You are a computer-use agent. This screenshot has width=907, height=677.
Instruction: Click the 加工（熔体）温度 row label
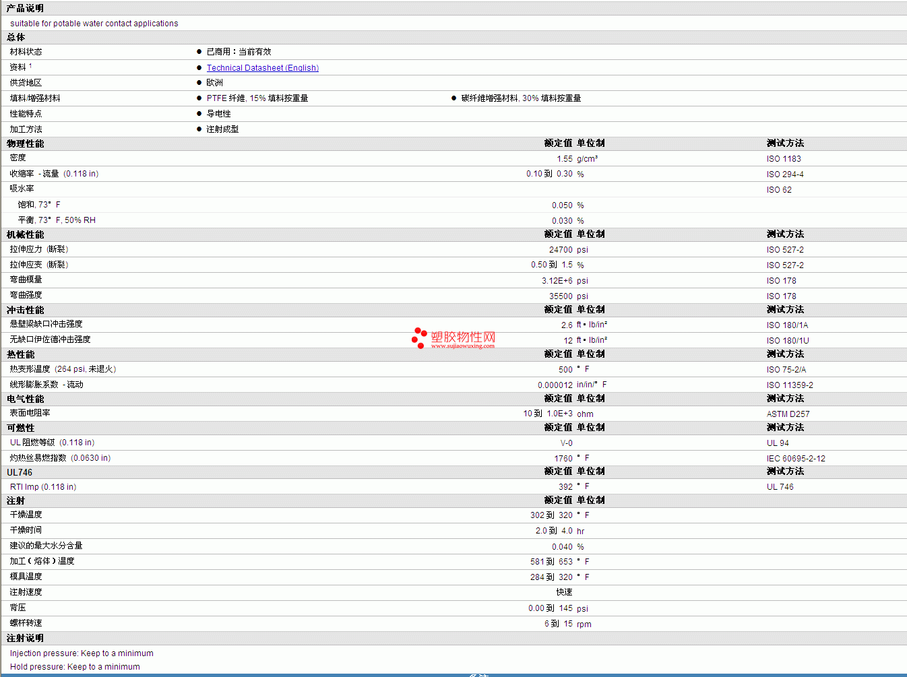pyautogui.click(x=42, y=561)
